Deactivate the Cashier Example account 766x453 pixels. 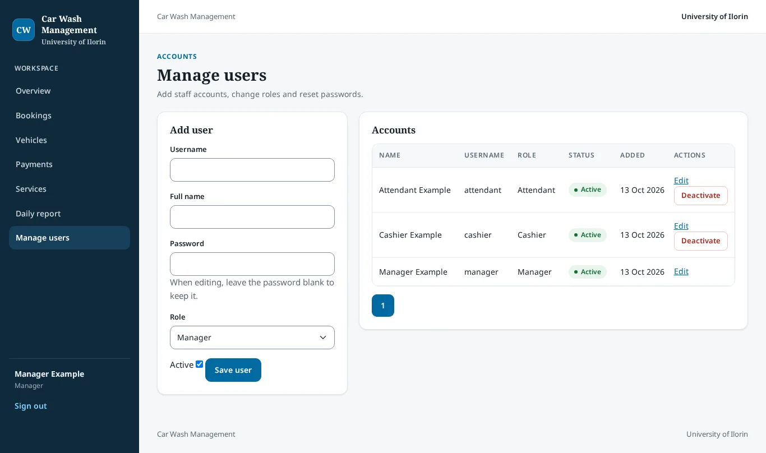pos(701,241)
